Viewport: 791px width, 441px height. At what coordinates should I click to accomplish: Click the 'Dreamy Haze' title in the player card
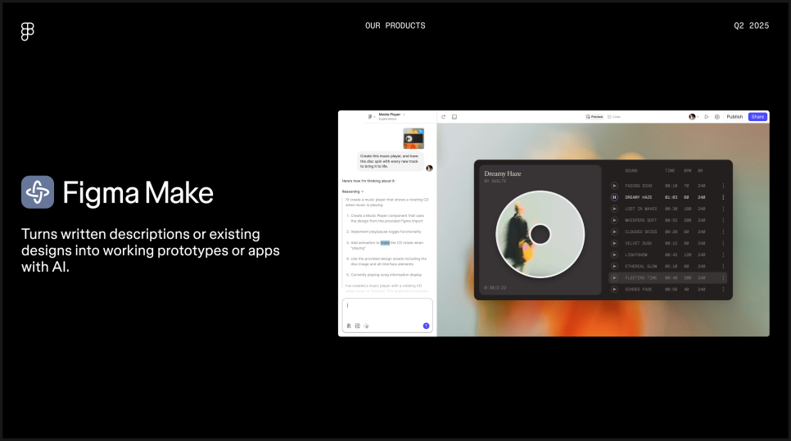503,173
